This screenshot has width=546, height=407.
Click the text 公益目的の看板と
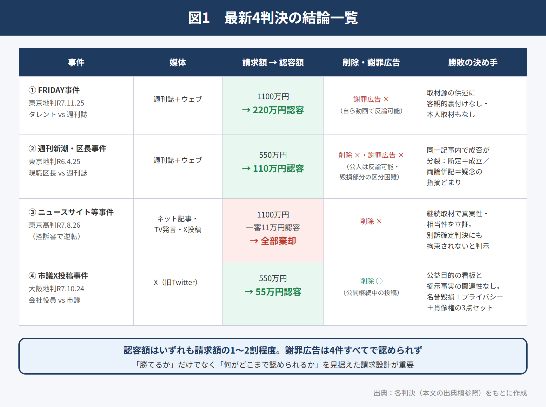(x=454, y=275)
